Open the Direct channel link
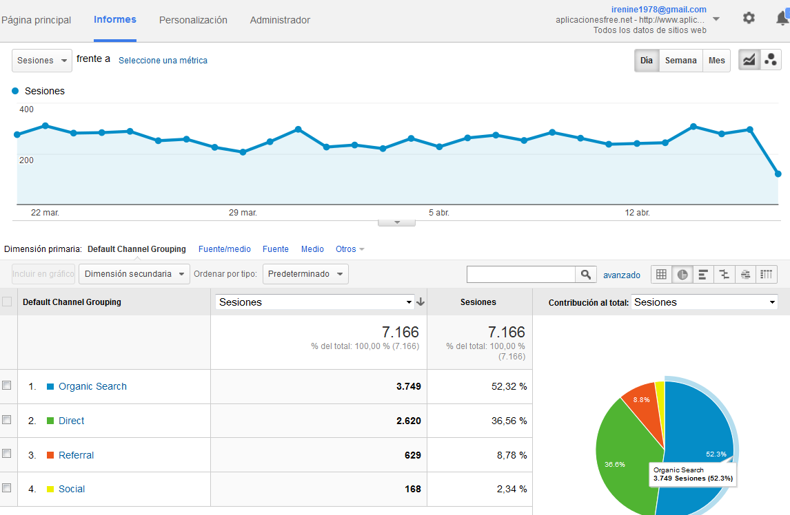790x515 pixels. tap(72, 421)
